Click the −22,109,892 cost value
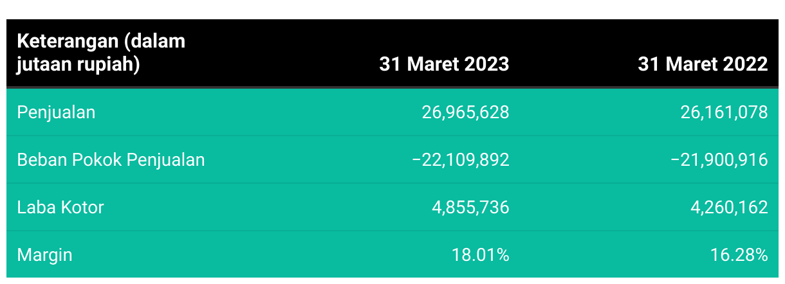Viewport: 785px width, 284px height. (x=461, y=159)
